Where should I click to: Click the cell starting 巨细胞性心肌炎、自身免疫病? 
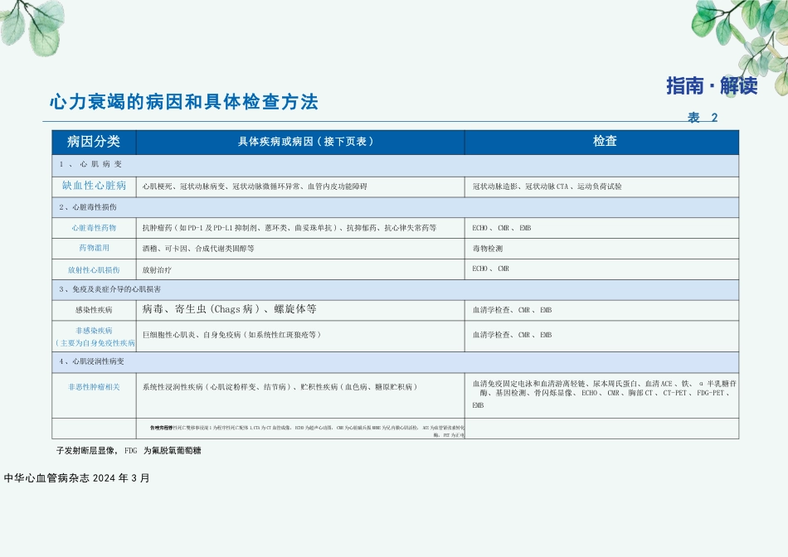(x=300, y=335)
